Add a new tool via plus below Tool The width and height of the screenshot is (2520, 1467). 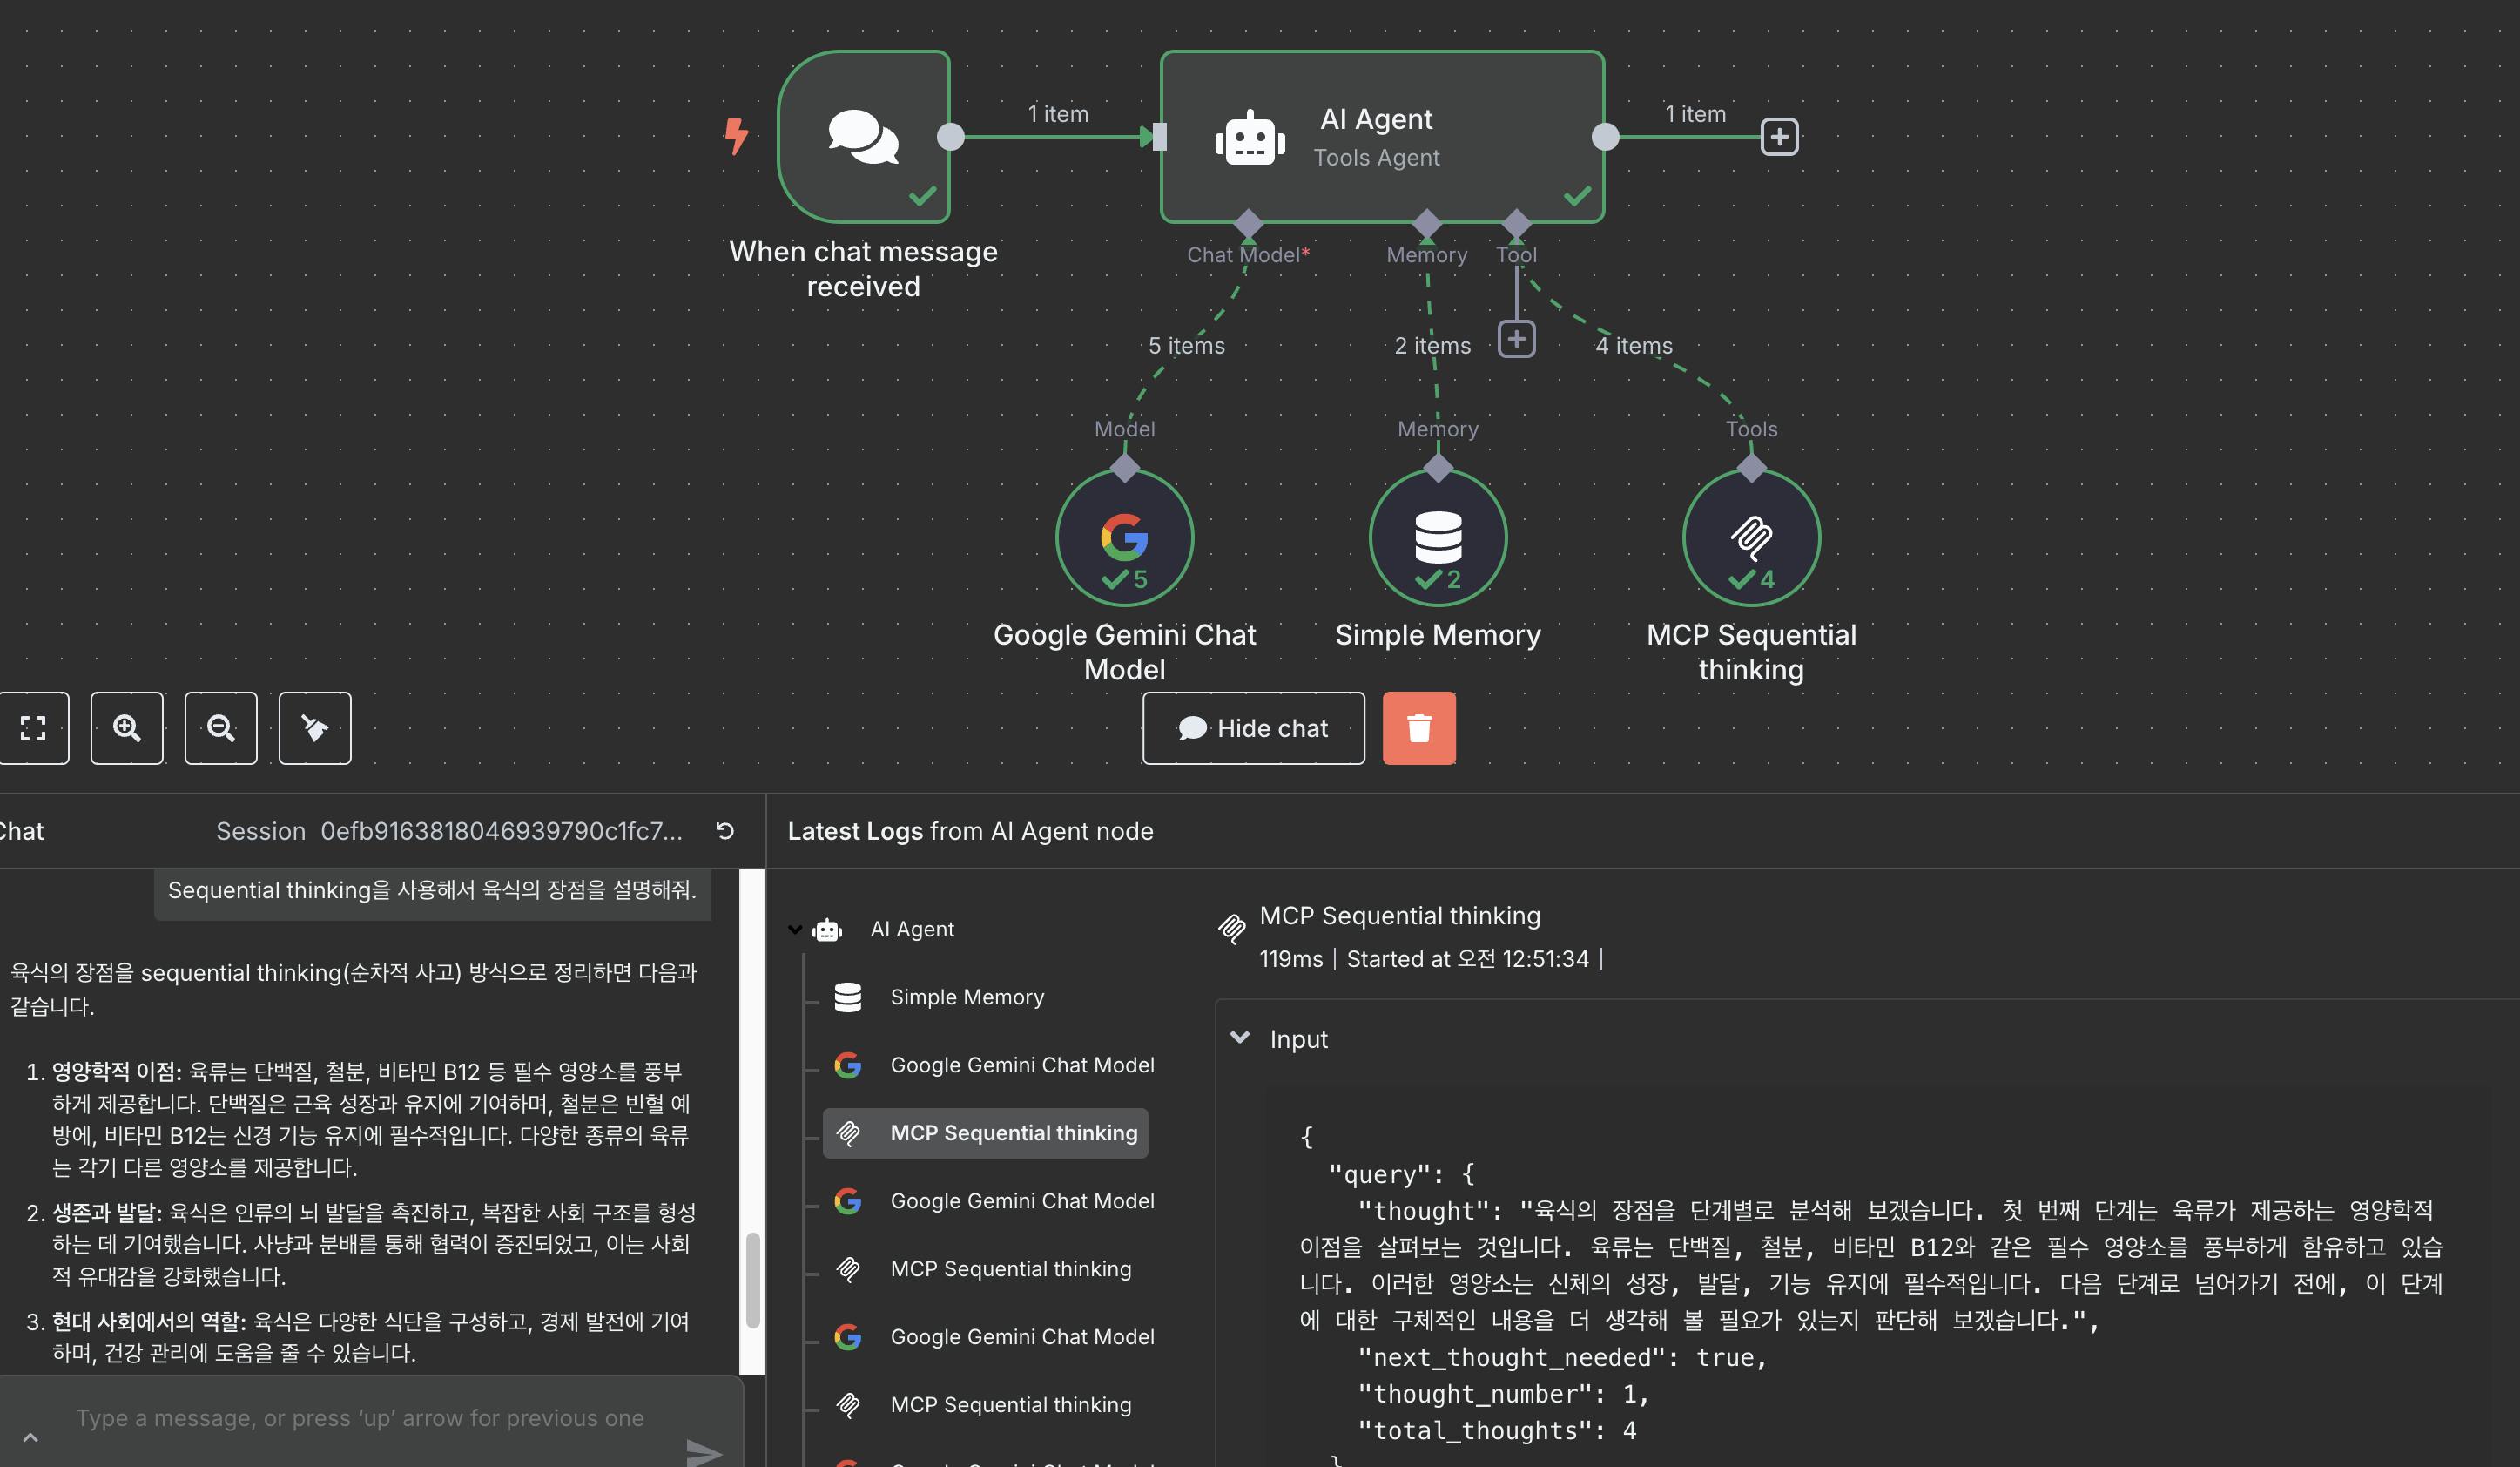click(1516, 339)
